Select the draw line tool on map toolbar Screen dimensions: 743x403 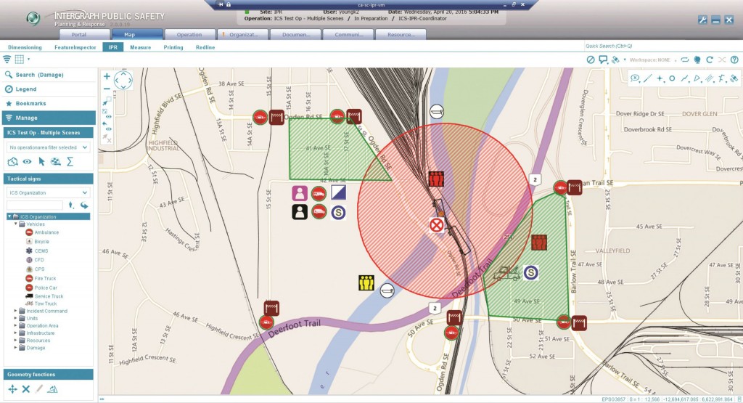pyautogui.click(x=647, y=78)
